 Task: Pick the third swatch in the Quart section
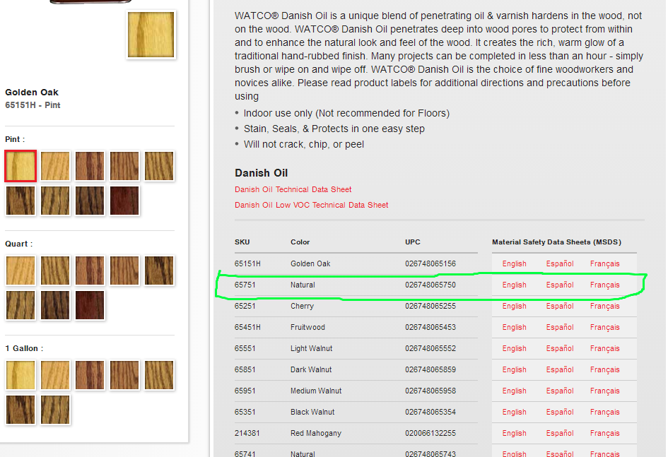pyautogui.click(x=90, y=271)
